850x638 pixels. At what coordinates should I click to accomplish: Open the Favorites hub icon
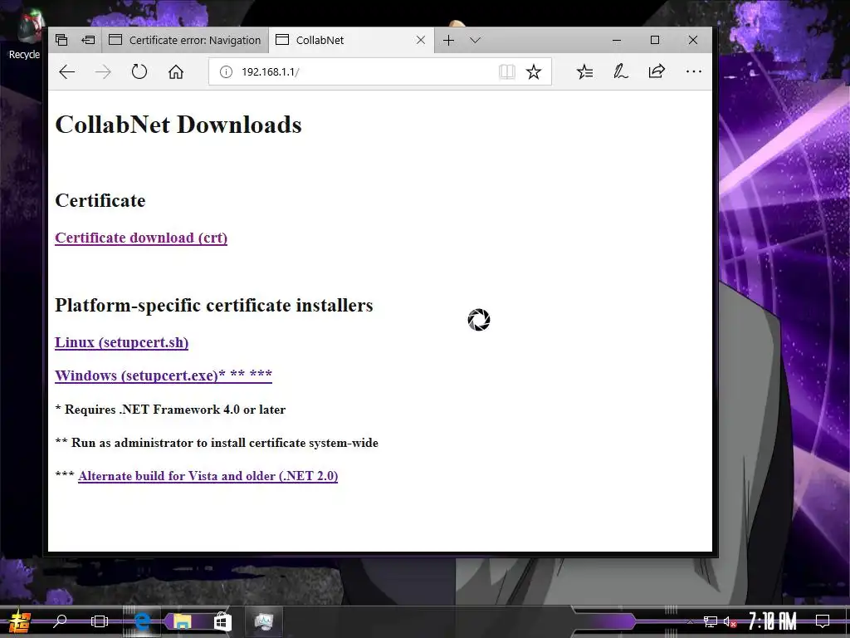coord(584,71)
